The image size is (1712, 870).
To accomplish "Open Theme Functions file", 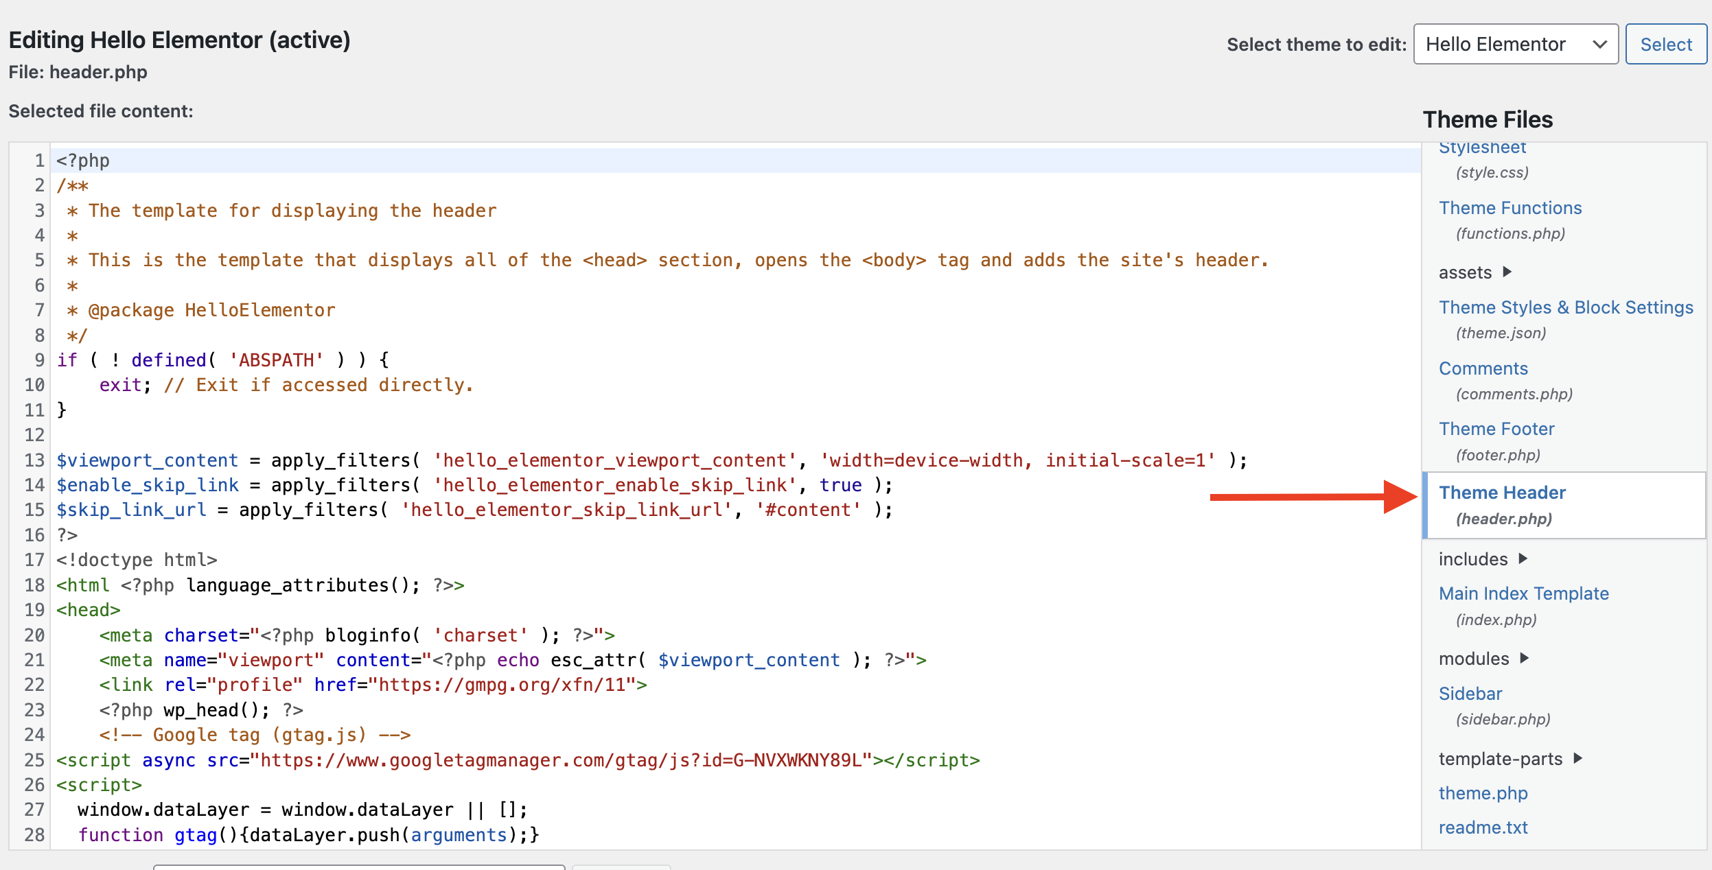I will [x=1510, y=208].
